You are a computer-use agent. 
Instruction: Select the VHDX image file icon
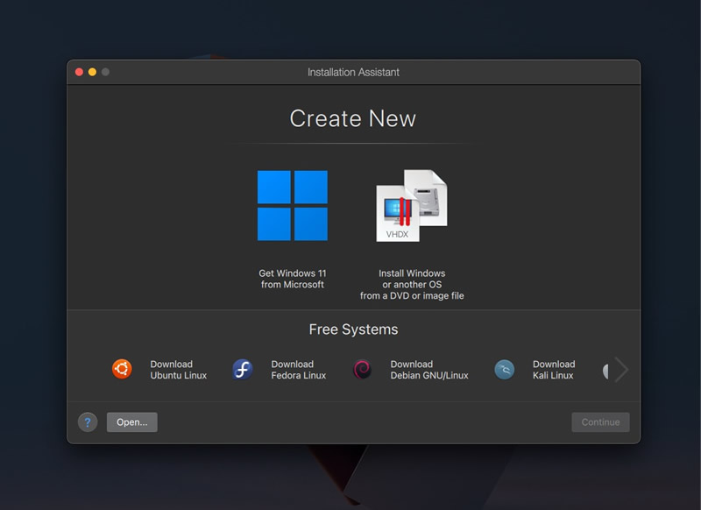pos(412,206)
